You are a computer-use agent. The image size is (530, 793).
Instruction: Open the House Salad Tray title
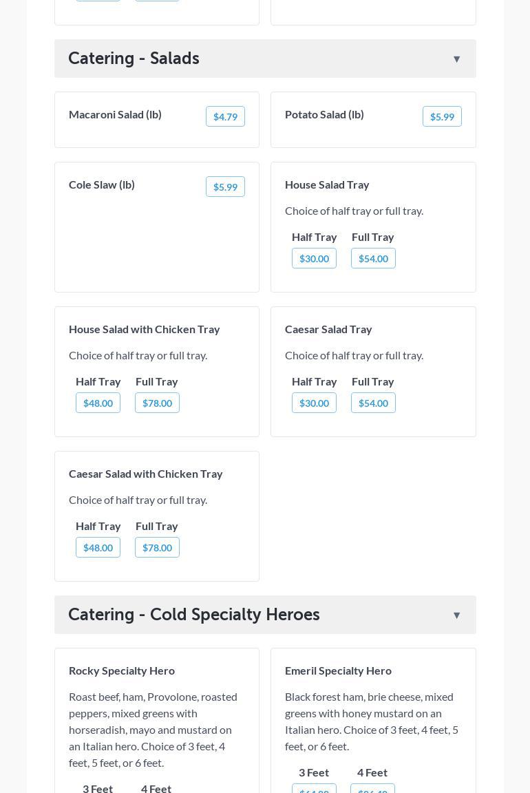[x=327, y=184]
